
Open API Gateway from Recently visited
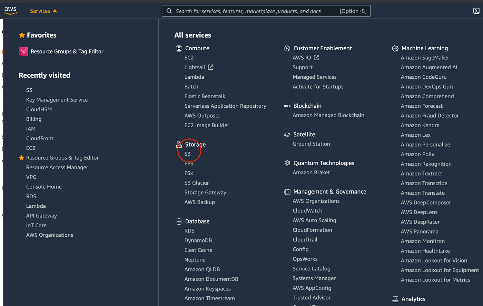[41, 216]
